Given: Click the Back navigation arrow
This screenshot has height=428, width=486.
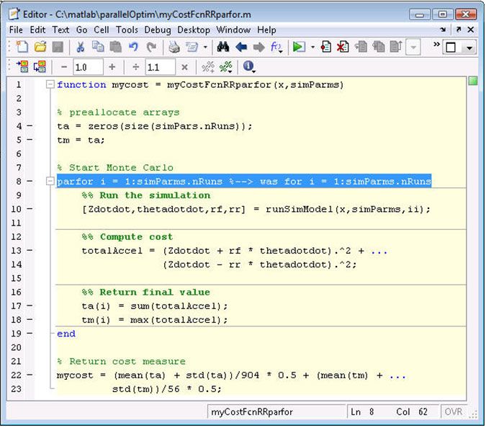Looking at the screenshot, I should pos(241,47).
